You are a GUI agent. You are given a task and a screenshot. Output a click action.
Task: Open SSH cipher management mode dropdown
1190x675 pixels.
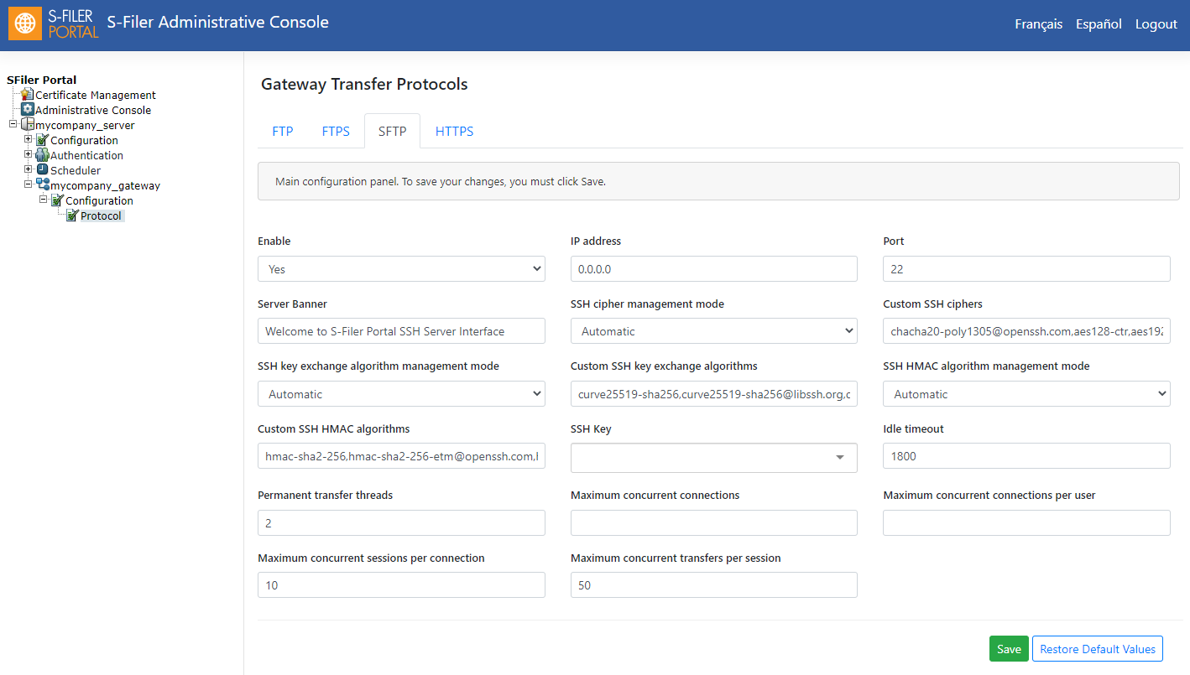(714, 331)
